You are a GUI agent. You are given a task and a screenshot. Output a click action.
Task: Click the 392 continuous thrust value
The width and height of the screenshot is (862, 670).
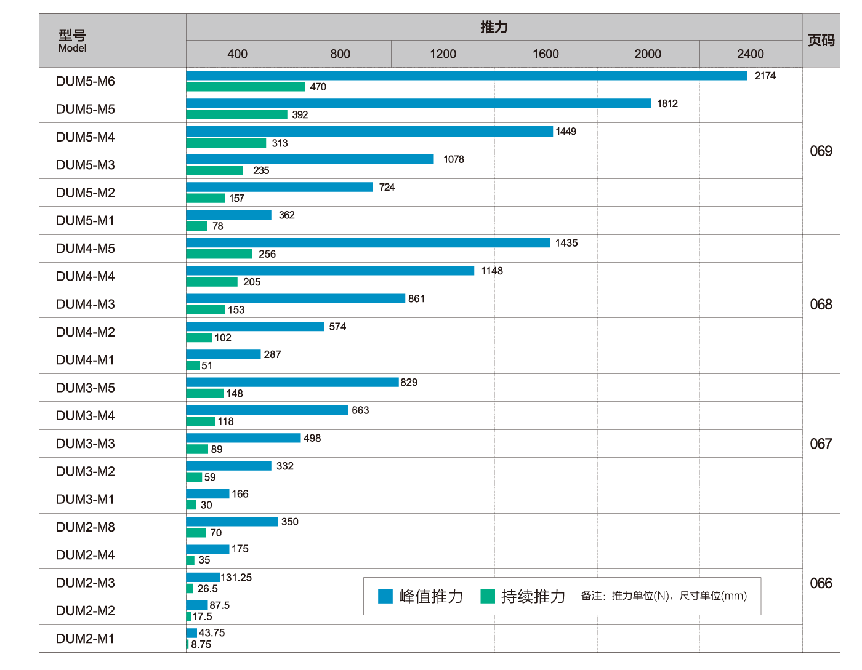click(x=300, y=114)
